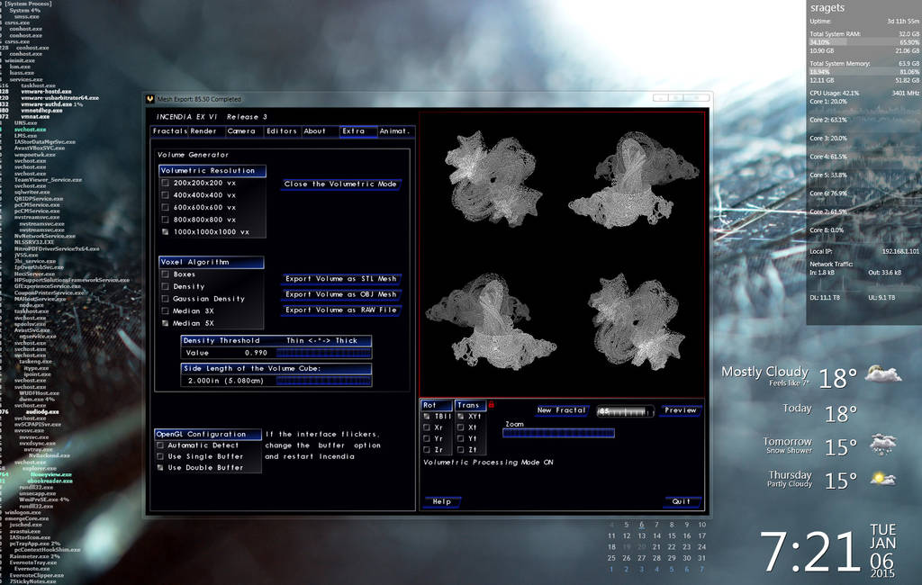The height and width of the screenshot is (585, 922).
Task: Choose the Boxes voxel algorithm
Action: (x=166, y=274)
